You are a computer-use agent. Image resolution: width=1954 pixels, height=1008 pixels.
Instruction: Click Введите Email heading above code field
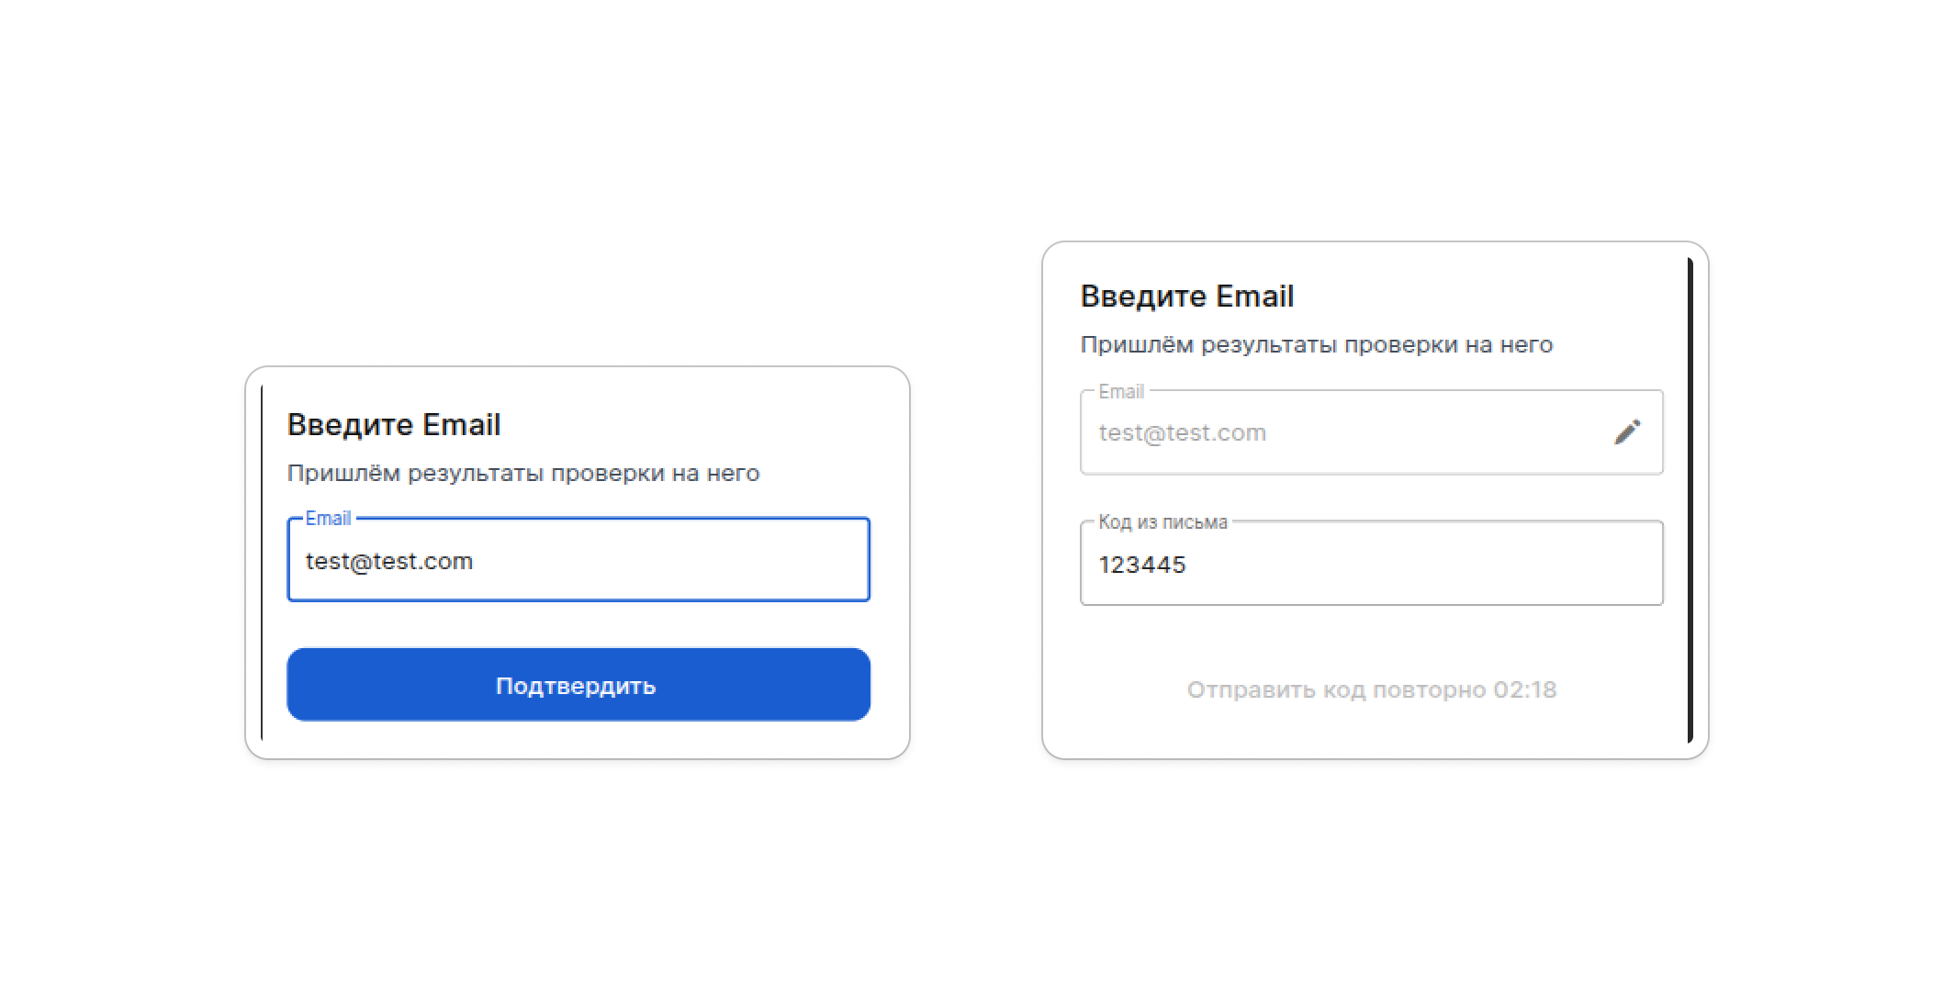pos(1187,296)
